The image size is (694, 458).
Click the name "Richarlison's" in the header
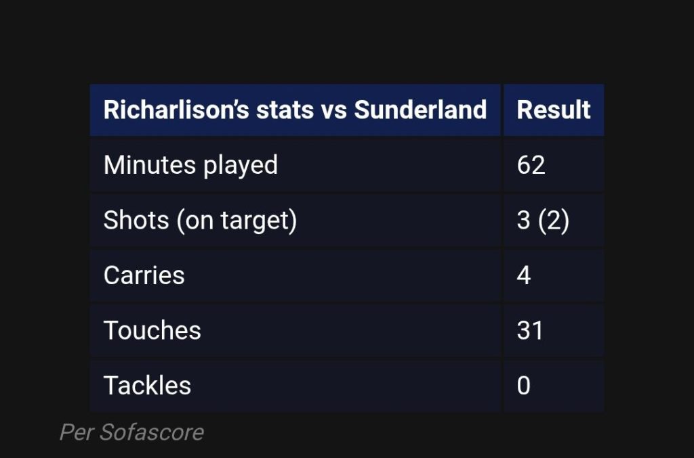pyautogui.click(x=176, y=110)
